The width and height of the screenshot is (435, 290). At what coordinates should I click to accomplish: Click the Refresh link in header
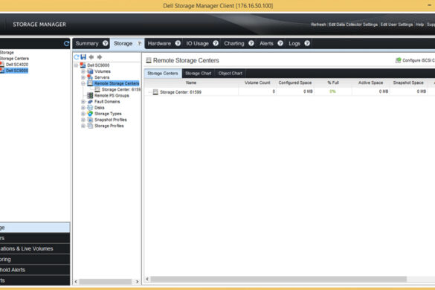click(x=318, y=25)
